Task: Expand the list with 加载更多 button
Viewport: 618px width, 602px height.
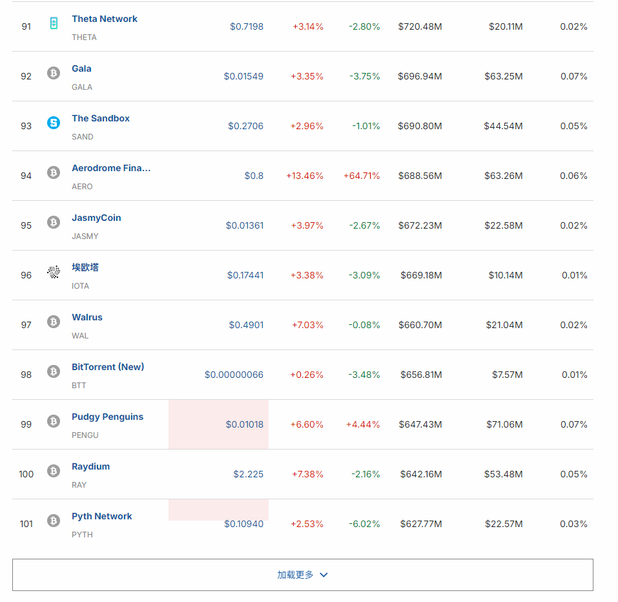Action: coord(303,575)
